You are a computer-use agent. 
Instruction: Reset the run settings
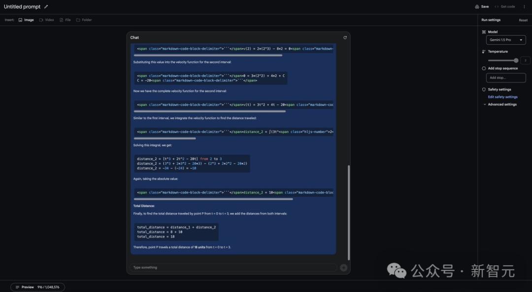coord(523,20)
